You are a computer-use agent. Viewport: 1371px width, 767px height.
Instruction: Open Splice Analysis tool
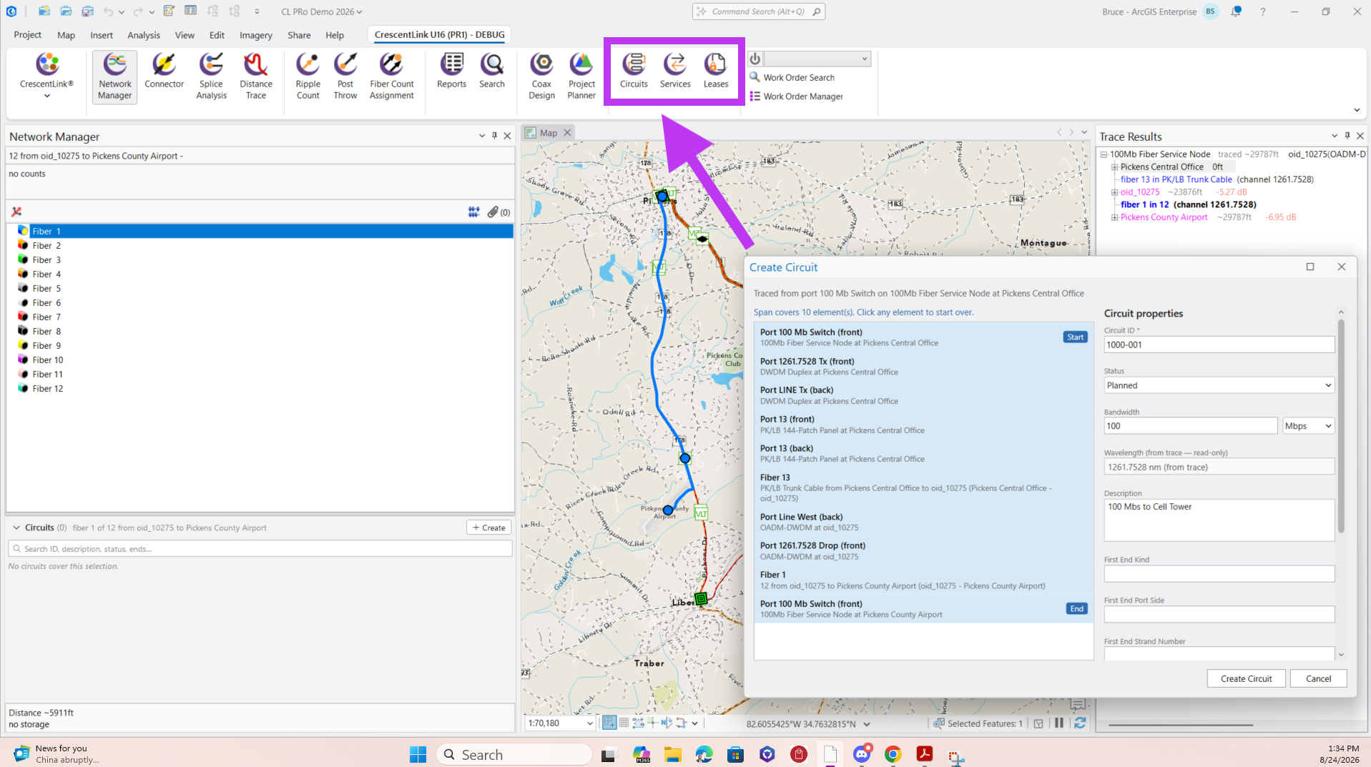click(211, 76)
